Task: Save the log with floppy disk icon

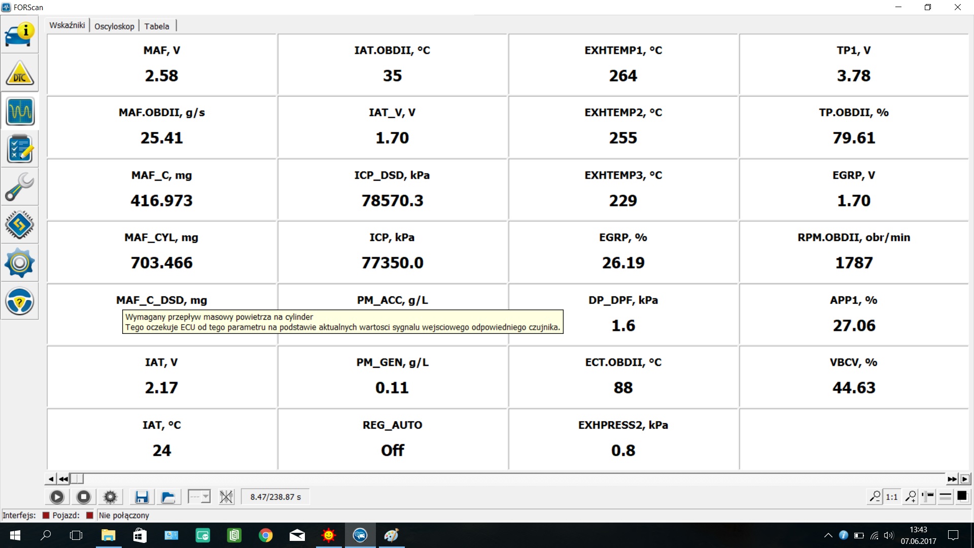Action: 142,497
